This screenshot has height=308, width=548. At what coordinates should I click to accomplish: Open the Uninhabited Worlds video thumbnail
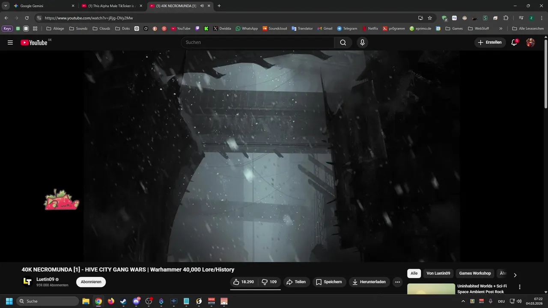click(431, 289)
